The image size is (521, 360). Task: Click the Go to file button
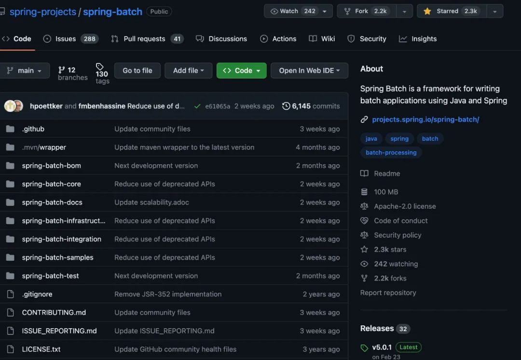[137, 70]
